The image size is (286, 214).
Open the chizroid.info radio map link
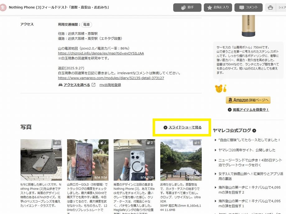click(101, 53)
